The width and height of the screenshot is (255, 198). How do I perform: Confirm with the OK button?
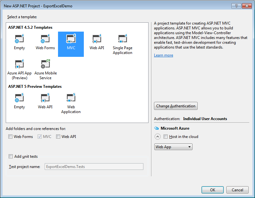213,190
